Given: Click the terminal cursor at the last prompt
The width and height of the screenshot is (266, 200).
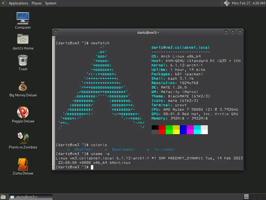Looking at the screenshot, I should point(92,167).
